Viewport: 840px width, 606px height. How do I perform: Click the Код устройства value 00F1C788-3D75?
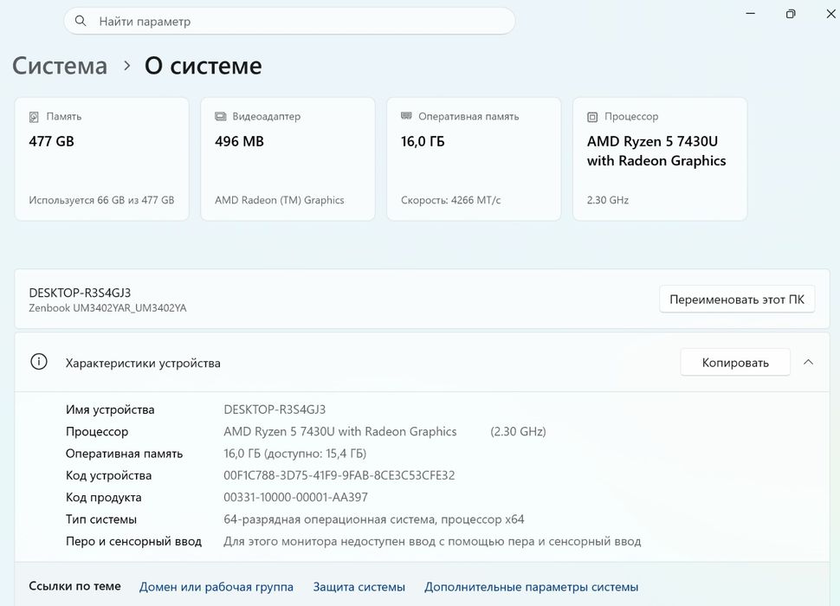click(x=339, y=475)
